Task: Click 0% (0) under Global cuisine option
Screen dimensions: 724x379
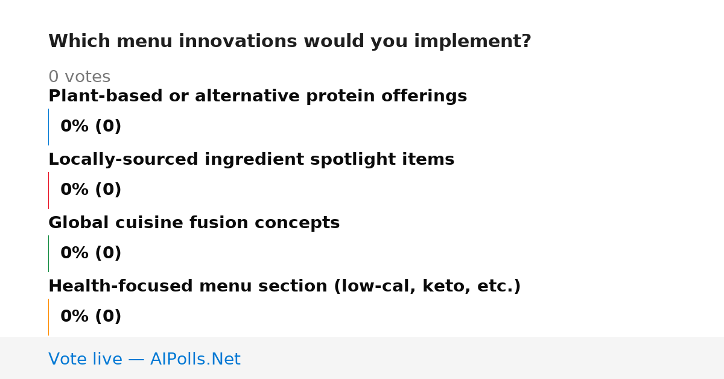Action: (91, 253)
